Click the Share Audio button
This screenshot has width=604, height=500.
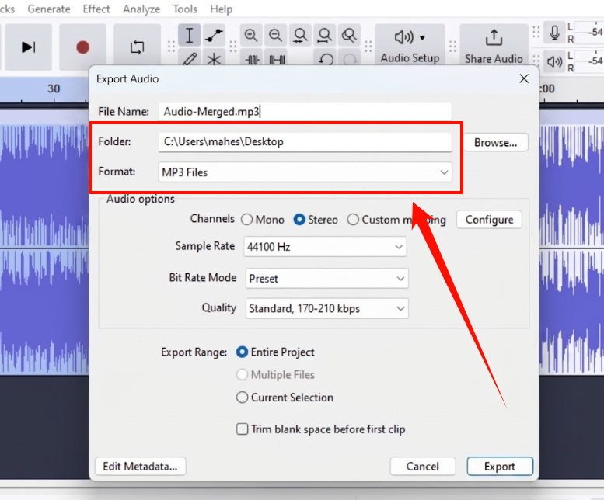pos(494,45)
